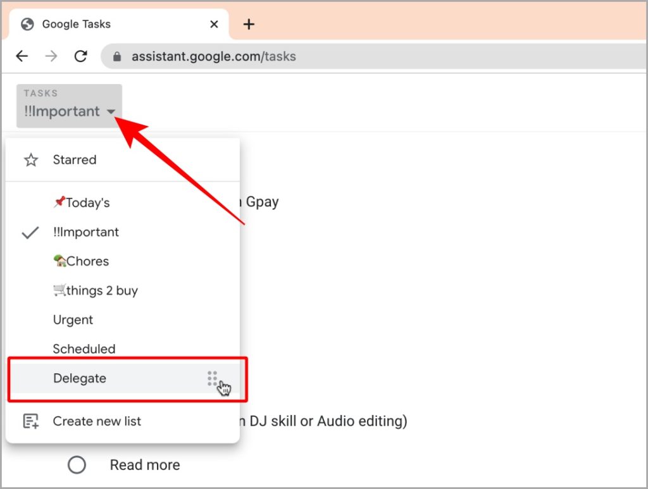Focus the address bar URL field
This screenshot has width=648, height=489.
click(x=374, y=56)
